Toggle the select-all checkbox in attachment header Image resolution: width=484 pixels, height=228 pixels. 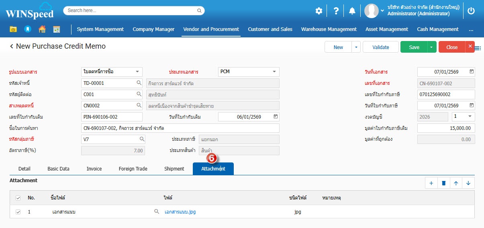coord(18,198)
